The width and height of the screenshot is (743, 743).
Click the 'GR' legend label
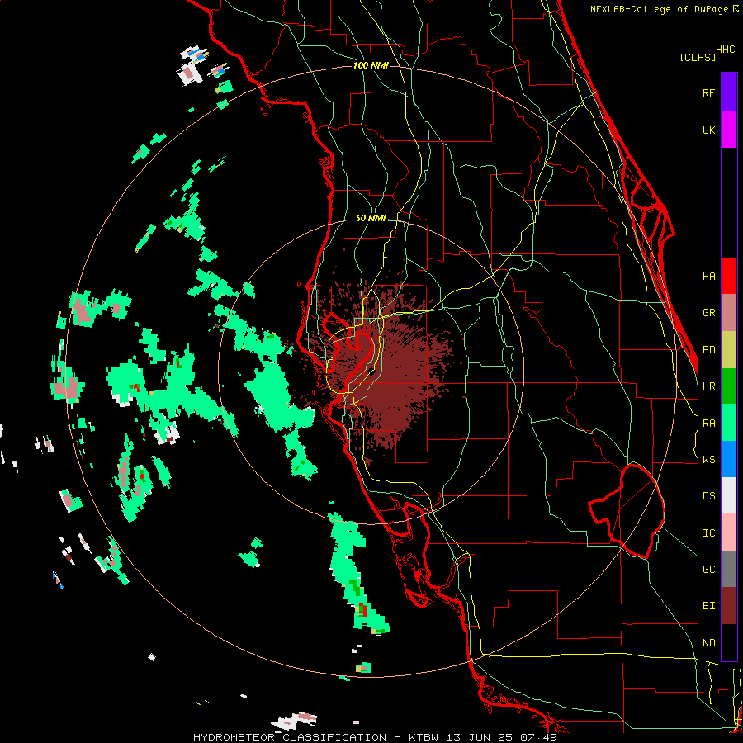point(708,313)
